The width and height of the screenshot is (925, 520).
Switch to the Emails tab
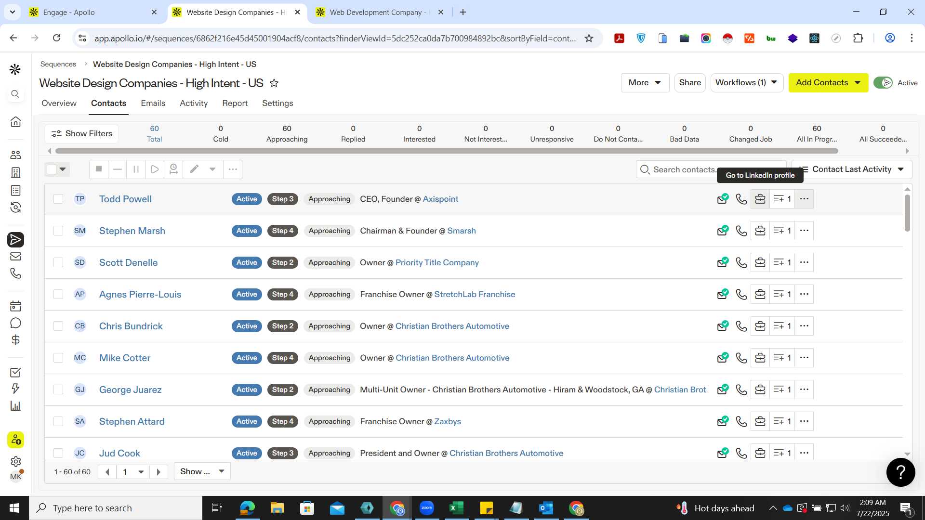click(153, 103)
